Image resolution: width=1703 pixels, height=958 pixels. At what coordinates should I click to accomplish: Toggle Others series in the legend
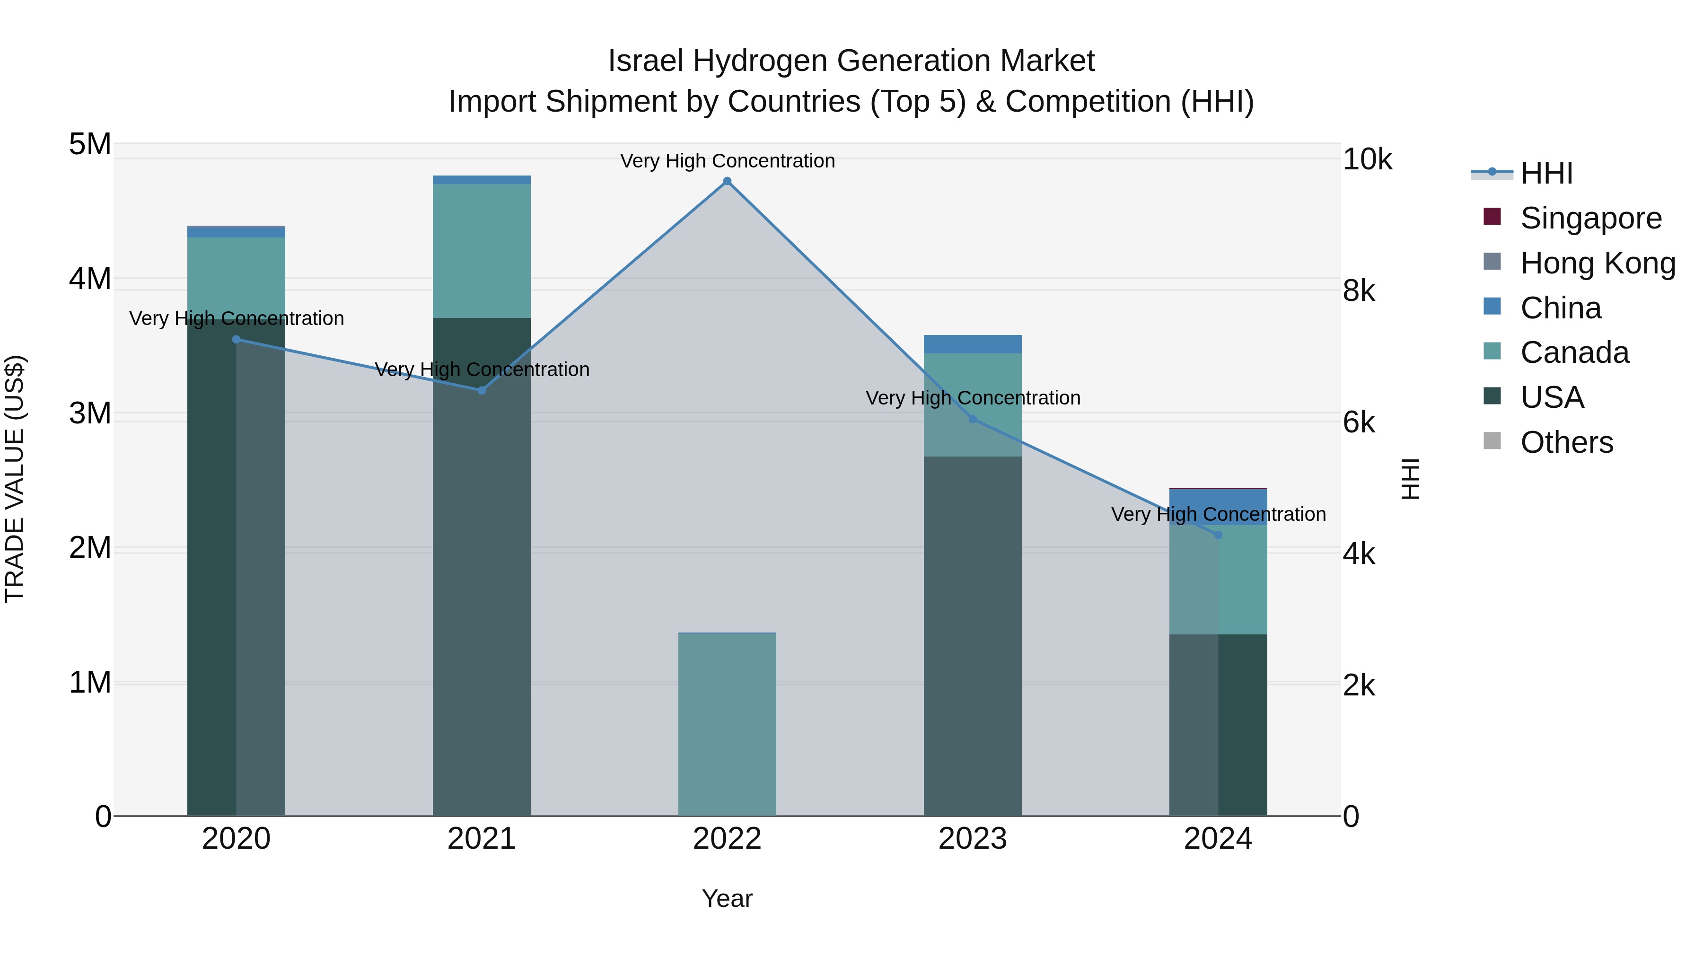point(1548,442)
